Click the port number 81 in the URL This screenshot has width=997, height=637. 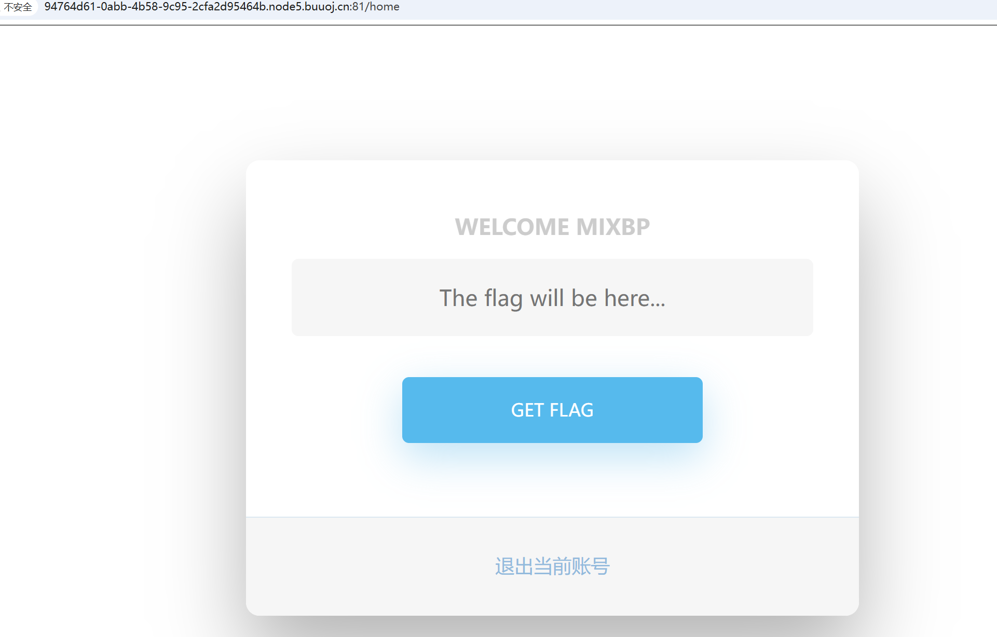358,7
